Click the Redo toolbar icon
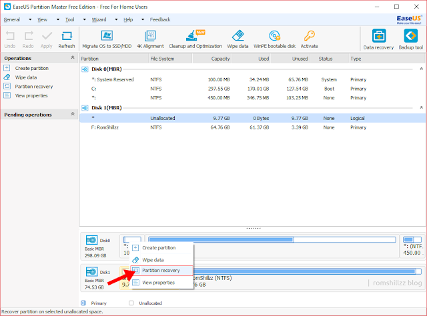This screenshot has width=427, height=316. pos(28,39)
